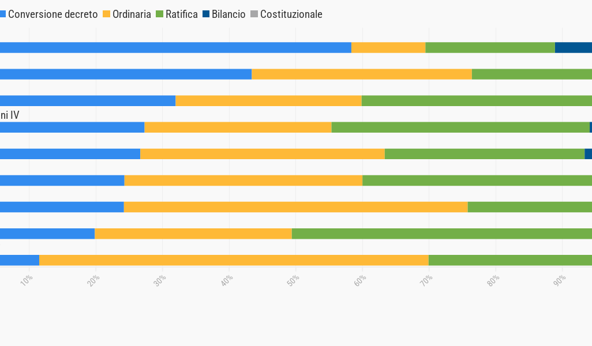The image size is (592, 346).
Task: Click the "ni IV" bar label
Action: [x=10, y=115]
